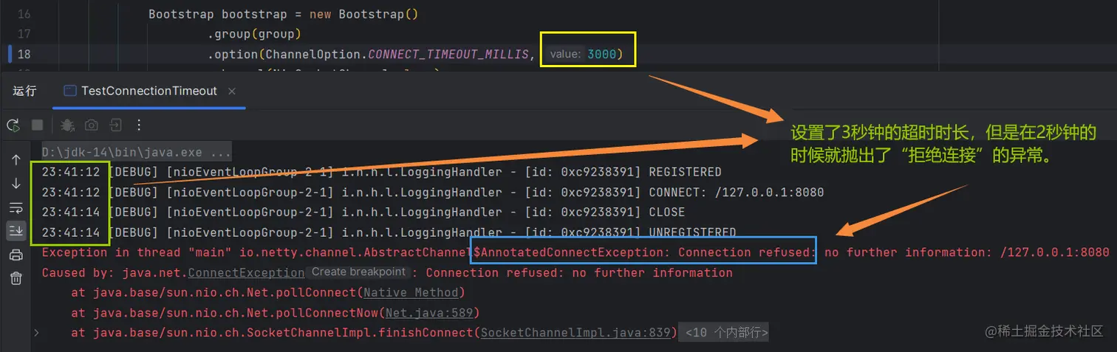Click line number 17 in the gutter
Image resolution: width=1117 pixels, height=352 pixels.
(24, 34)
